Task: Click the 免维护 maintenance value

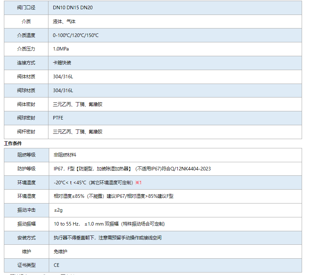Action: point(60,252)
